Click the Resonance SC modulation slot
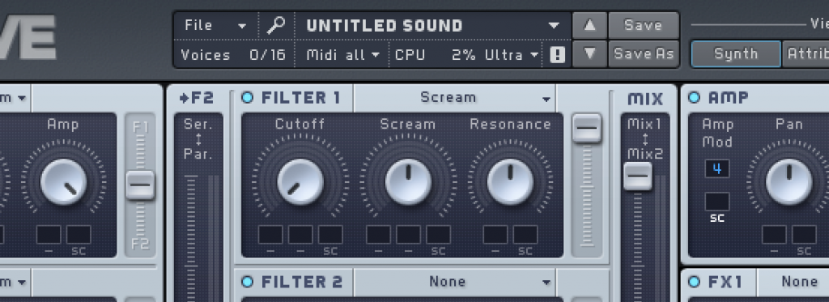The width and height of the screenshot is (829, 302). 525,235
